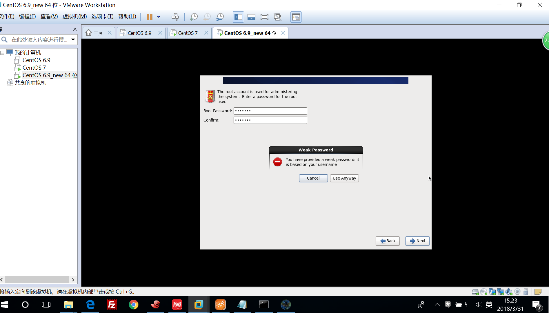Open the Action Center notifications

pyautogui.click(x=537, y=305)
